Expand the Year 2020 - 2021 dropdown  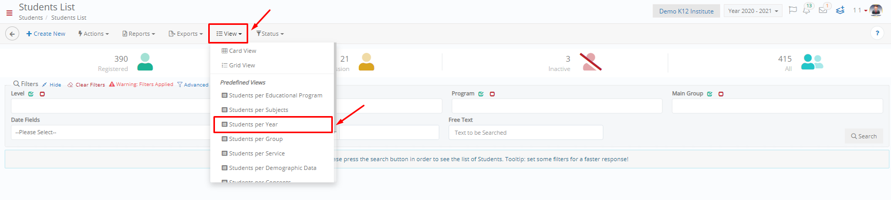[x=753, y=11]
